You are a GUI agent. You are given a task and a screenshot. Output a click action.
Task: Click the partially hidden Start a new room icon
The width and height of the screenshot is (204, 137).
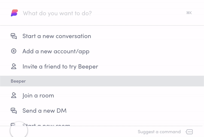[13, 124]
